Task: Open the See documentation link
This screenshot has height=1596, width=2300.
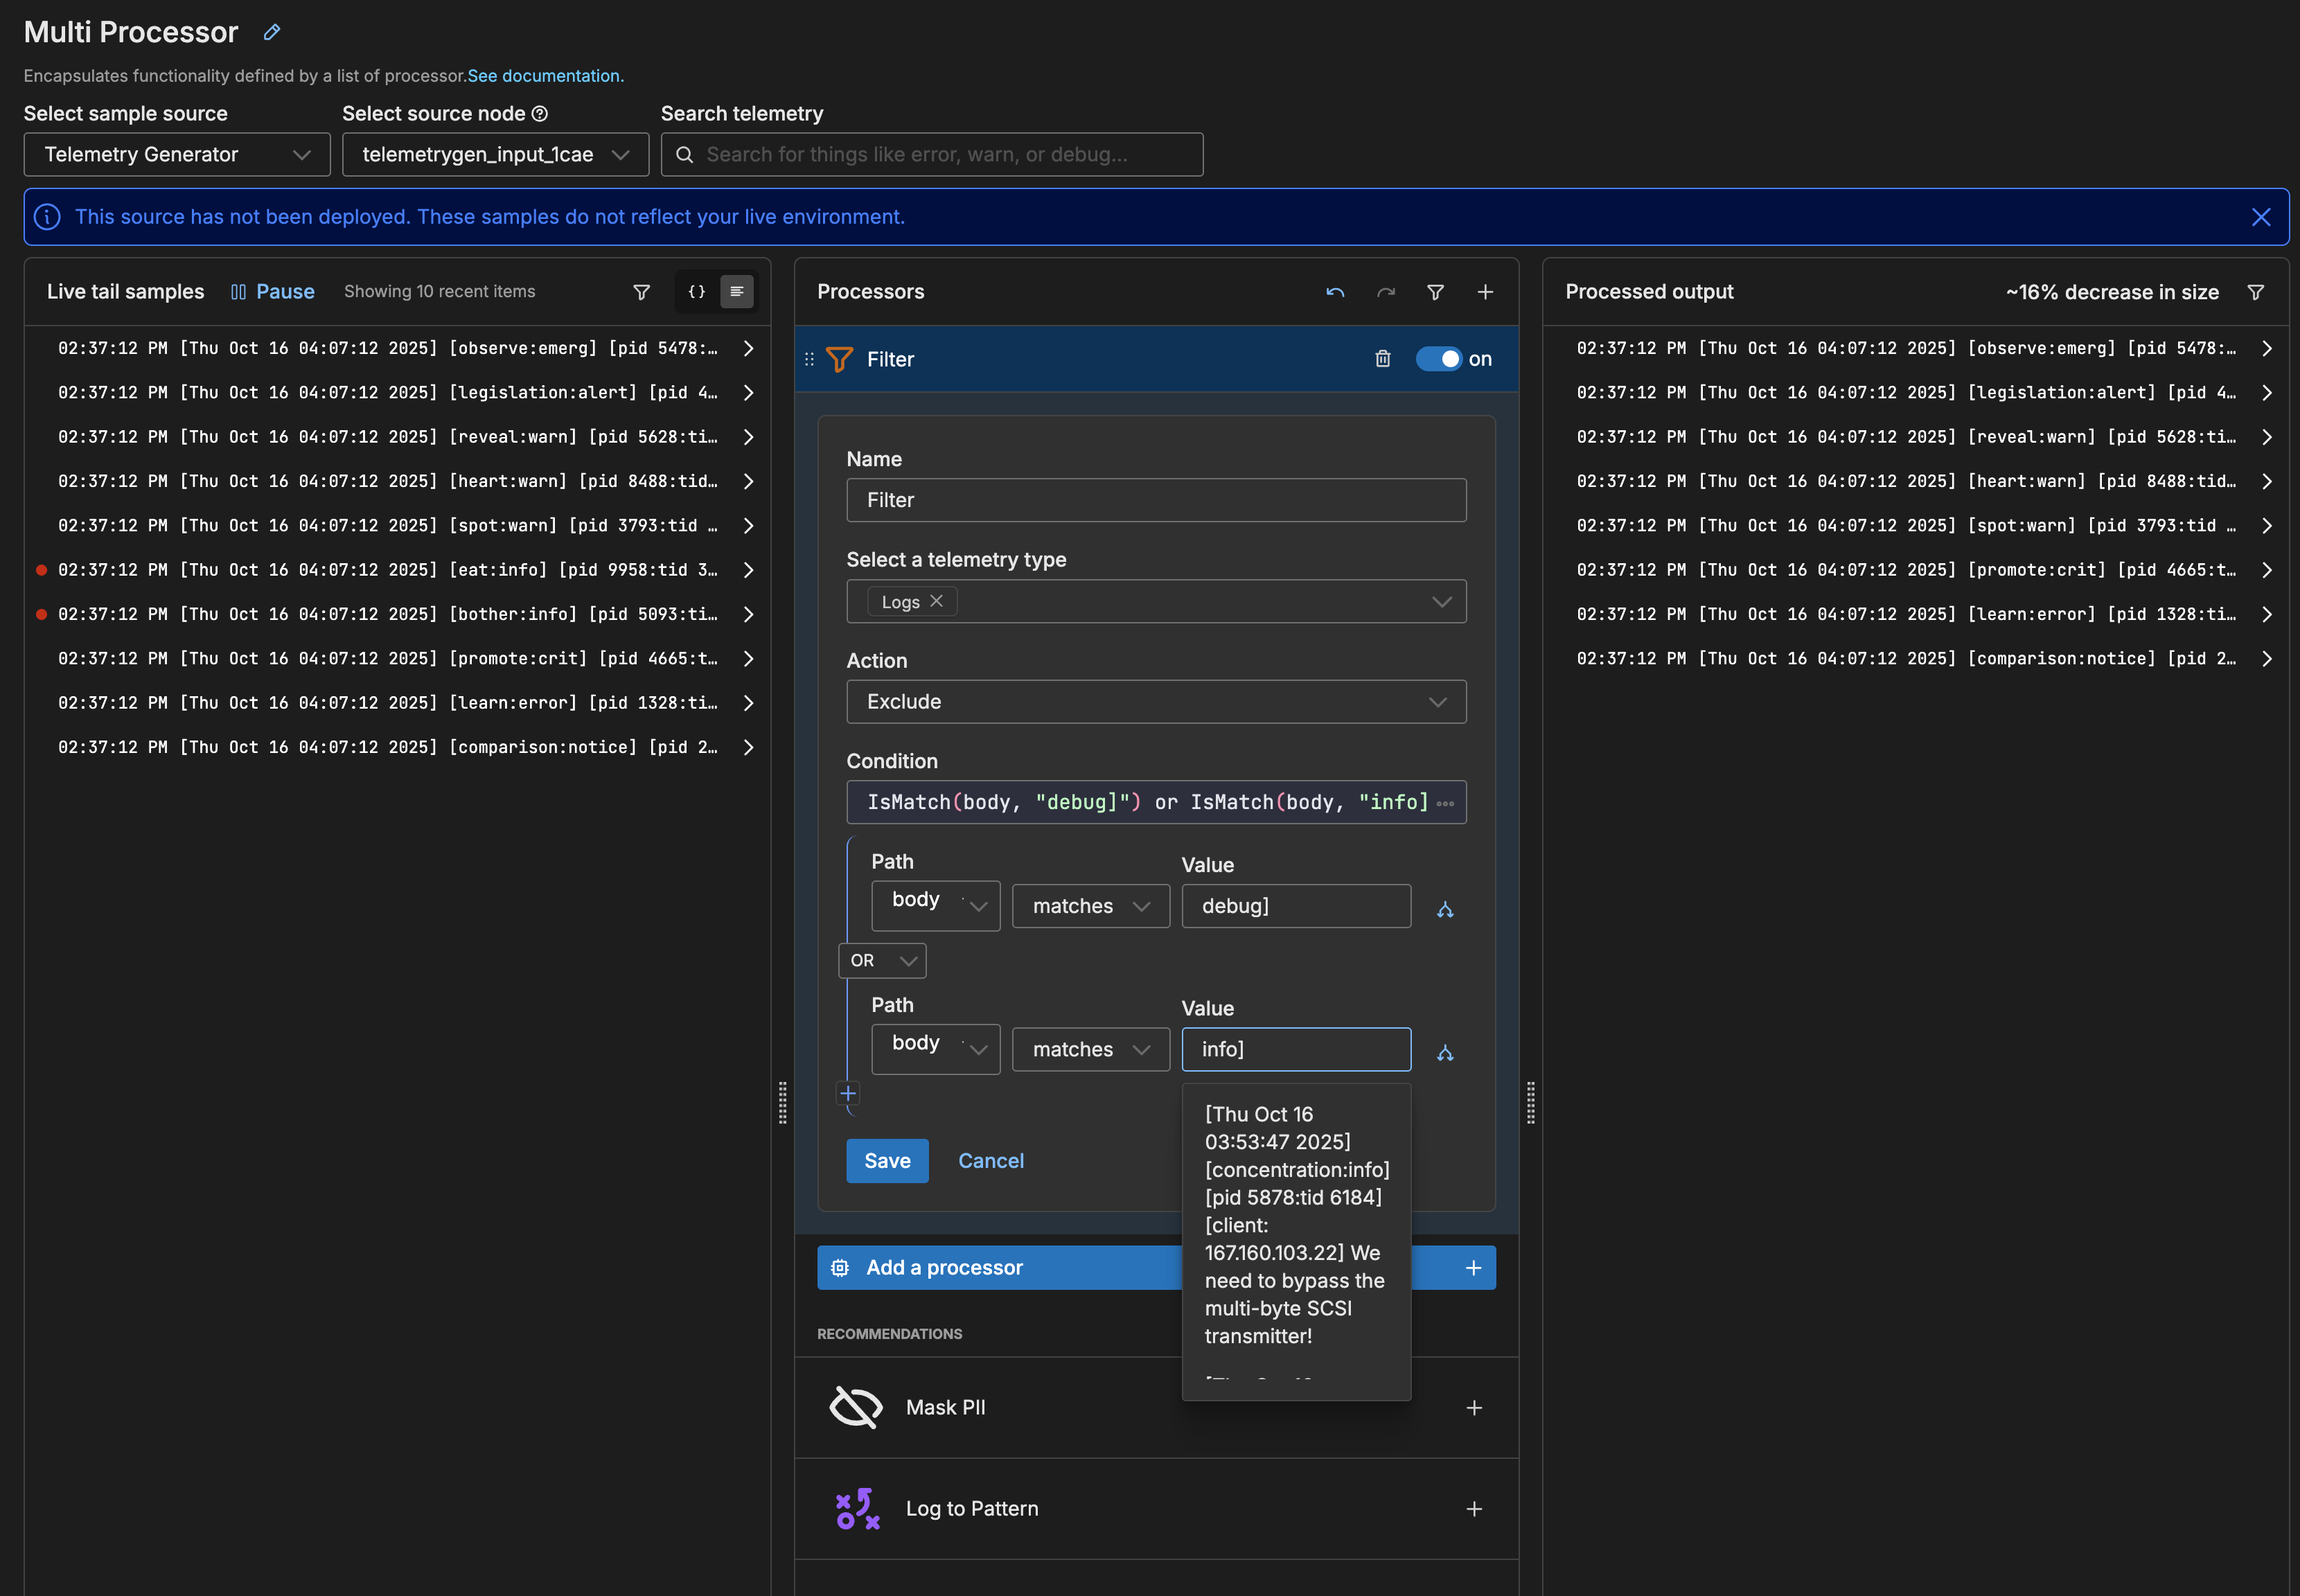Action: (545, 76)
